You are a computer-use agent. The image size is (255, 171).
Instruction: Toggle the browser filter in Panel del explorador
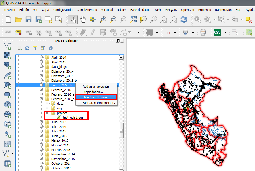point(35,48)
